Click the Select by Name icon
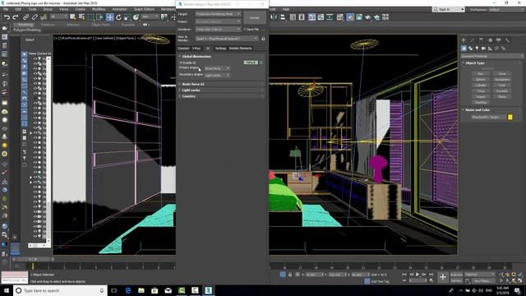 click(81, 16)
